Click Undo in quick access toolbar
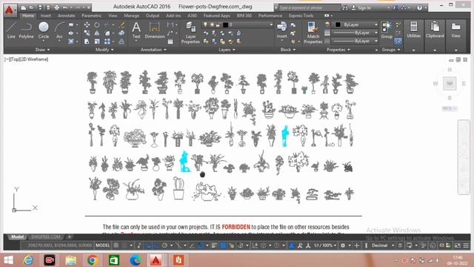Viewport: 474px width, 267px height. tap(64, 7)
